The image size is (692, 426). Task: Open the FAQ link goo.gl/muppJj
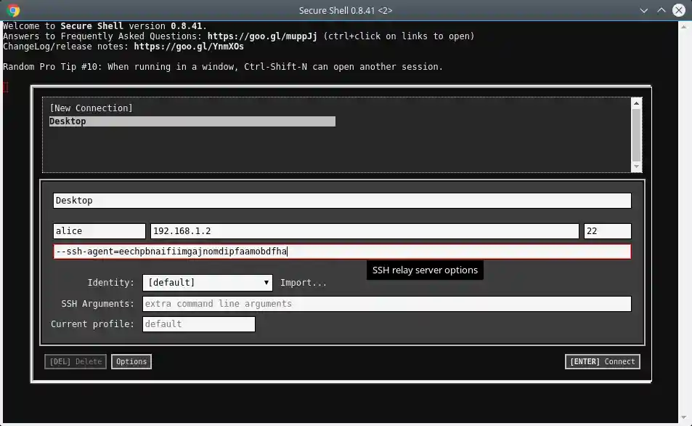tap(262, 36)
